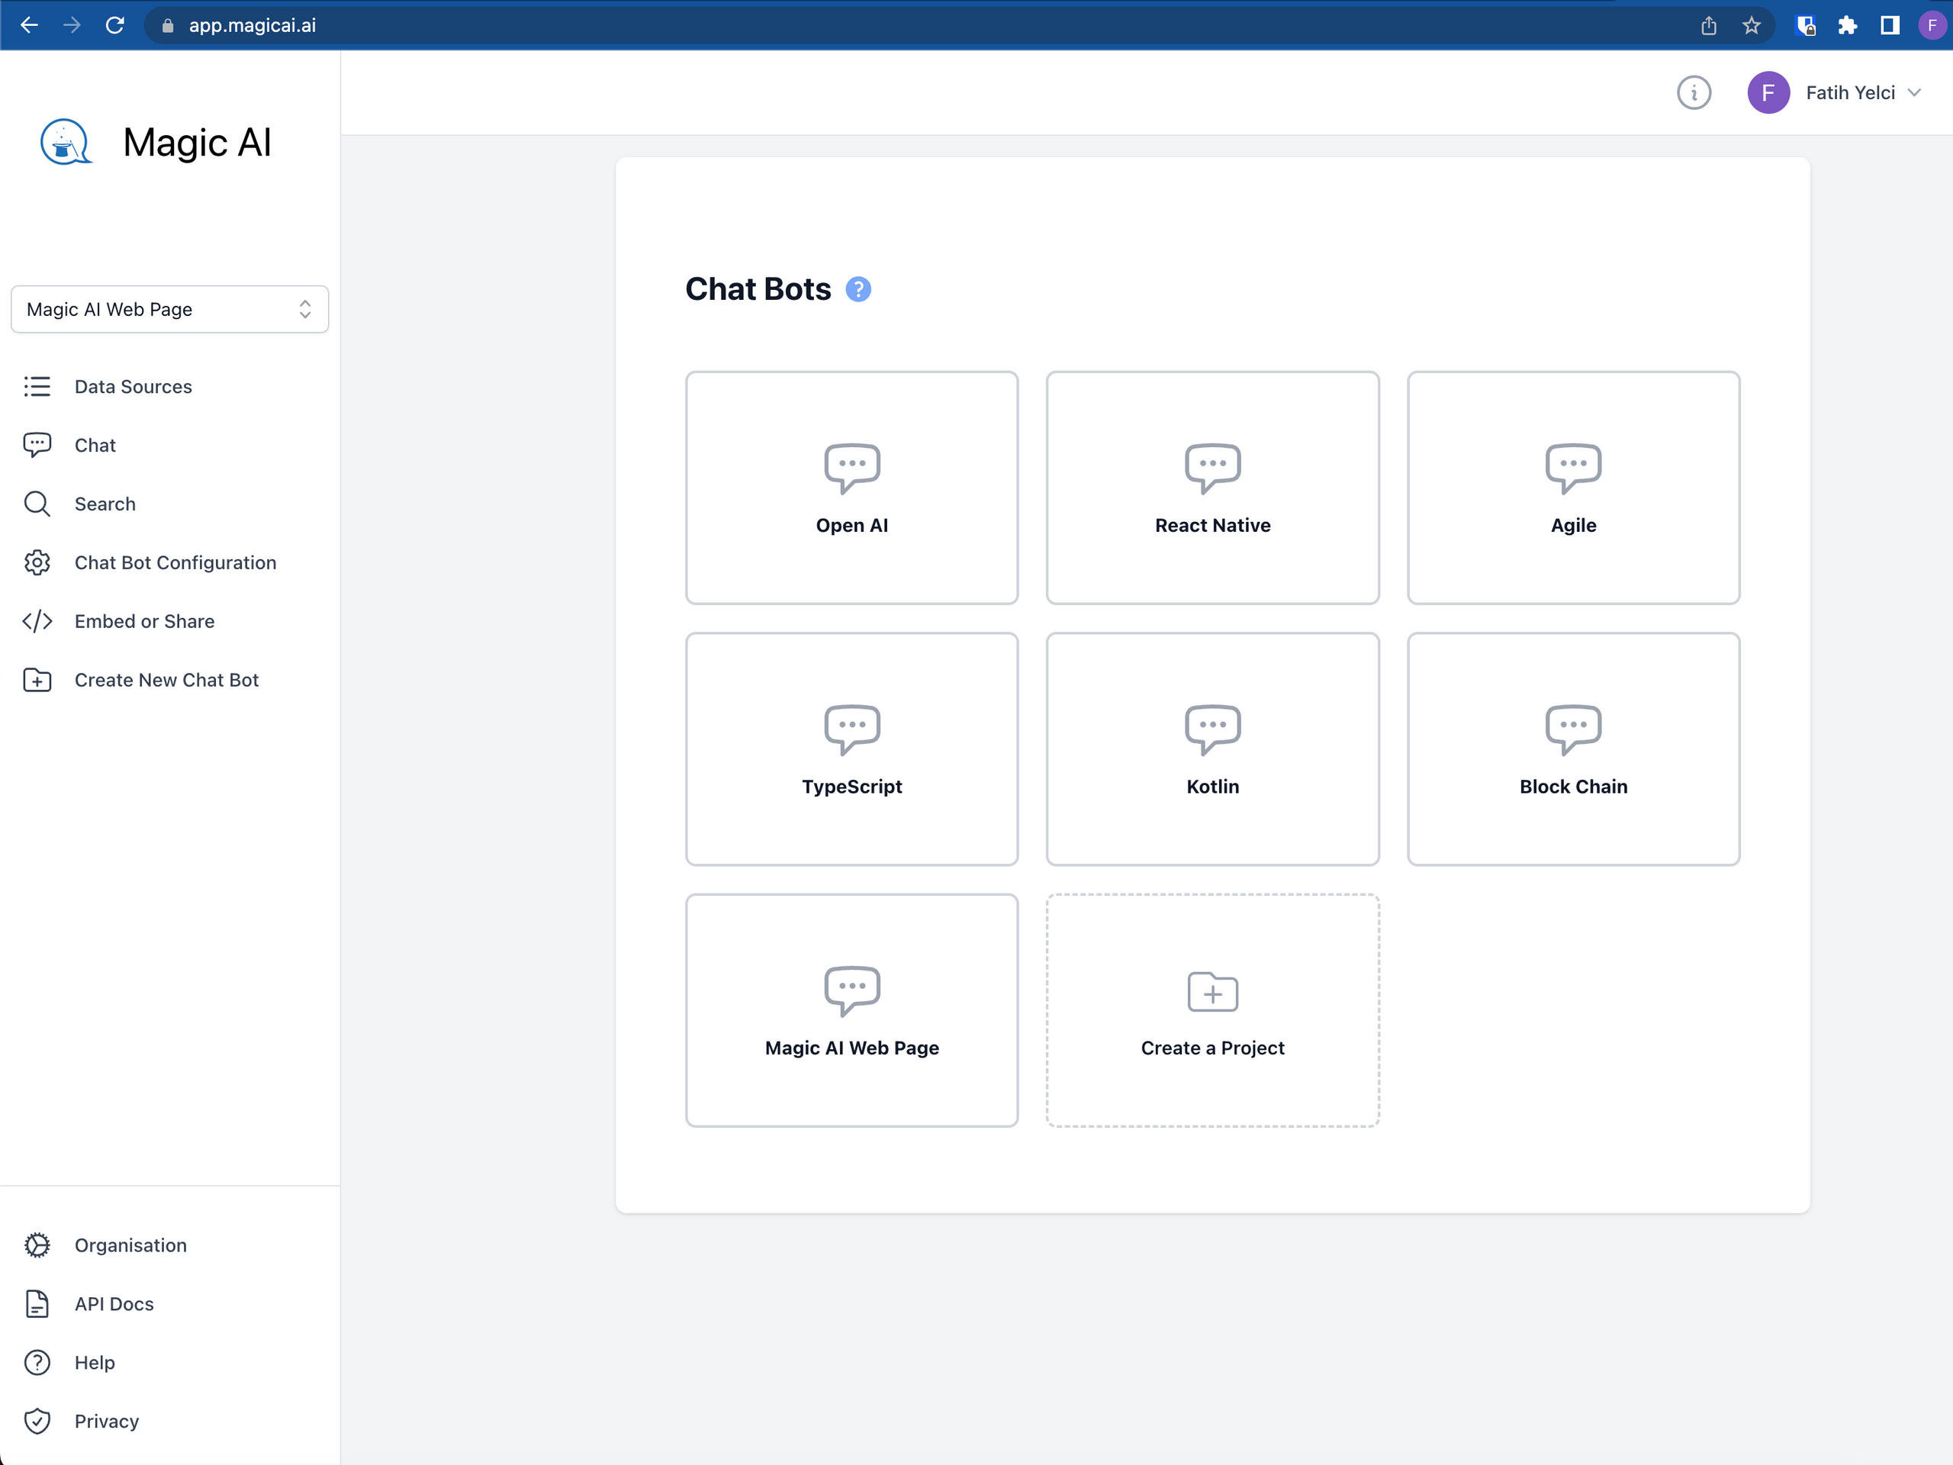Image resolution: width=1953 pixels, height=1465 pixels.
Task: Click the purple F user avatar
Action: (x=1768, y=93)
